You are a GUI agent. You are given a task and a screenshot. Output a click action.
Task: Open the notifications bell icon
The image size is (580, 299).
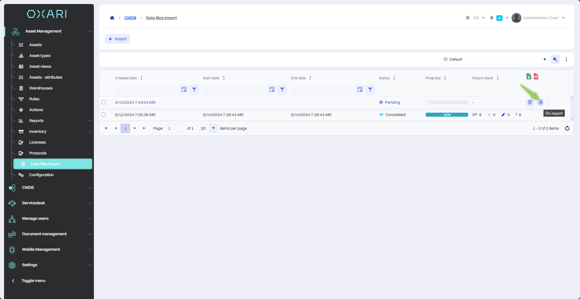tap(491, 18)
